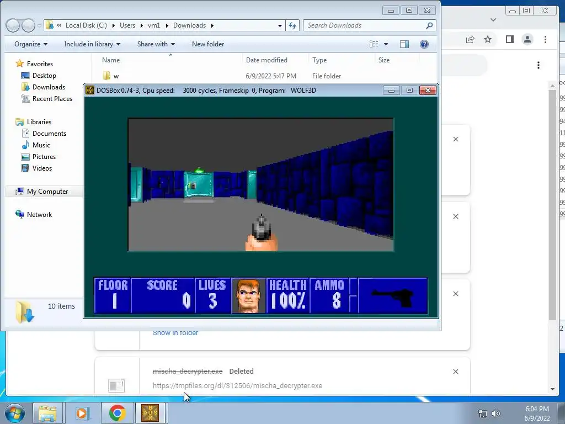Viewport: 565px width, 424px height.
Task: Click the DOSBox taskbar icon
Action: 150,413
